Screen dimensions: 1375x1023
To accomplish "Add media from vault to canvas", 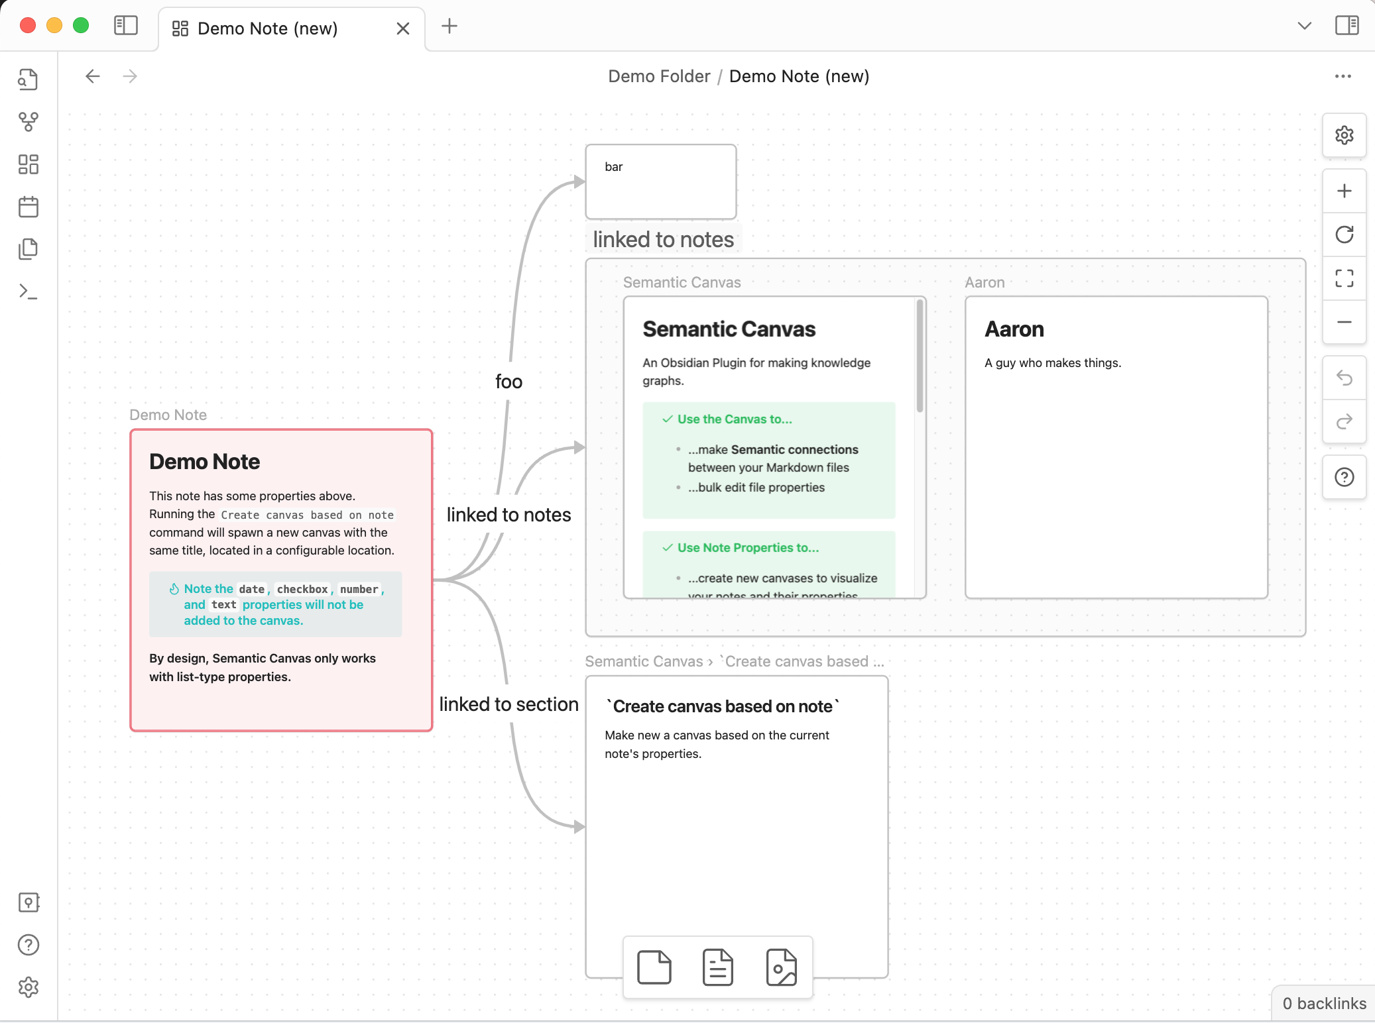I will click(781, 967).
